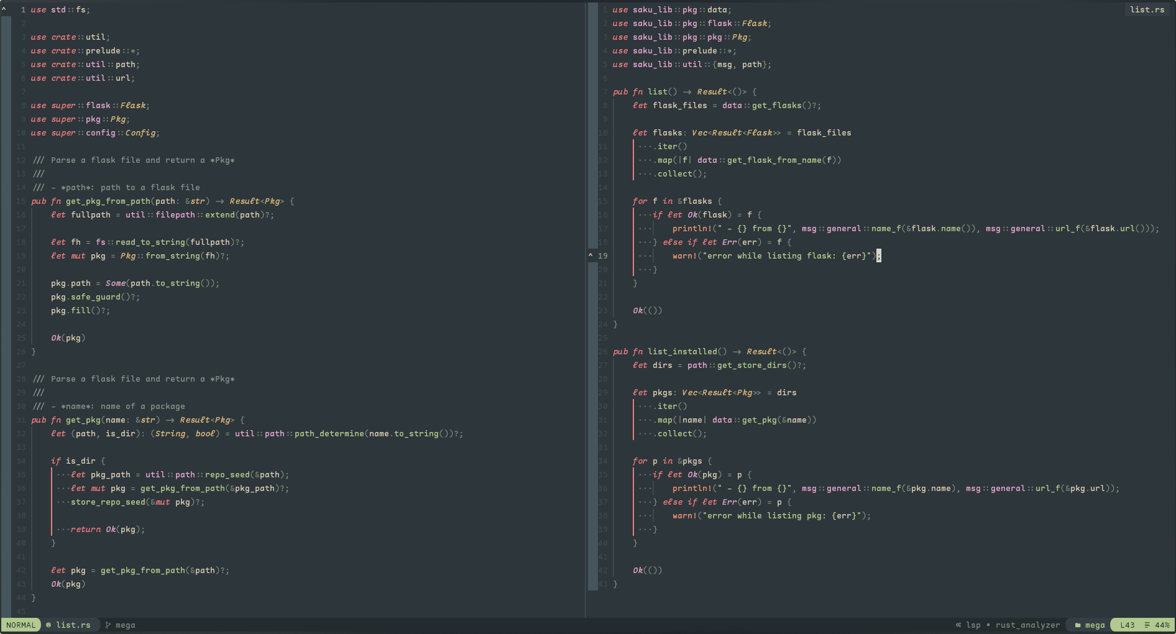Click the rust_analyzer LSP status text
Viewport: 1176px width, 634px height.
point(1027,625)
